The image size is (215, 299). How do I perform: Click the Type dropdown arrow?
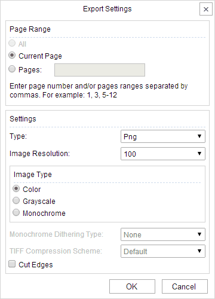pyautogui.click(x=199, y=136)
